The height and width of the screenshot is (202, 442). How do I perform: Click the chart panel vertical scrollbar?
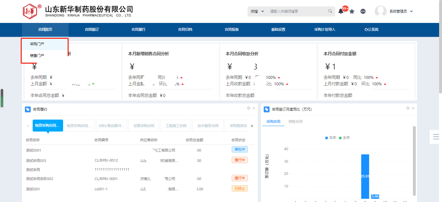pos(414,161)
